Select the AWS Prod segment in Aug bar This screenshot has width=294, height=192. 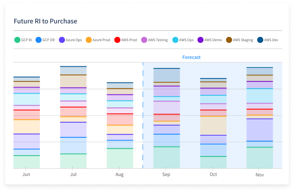click(x=120, y=119)
